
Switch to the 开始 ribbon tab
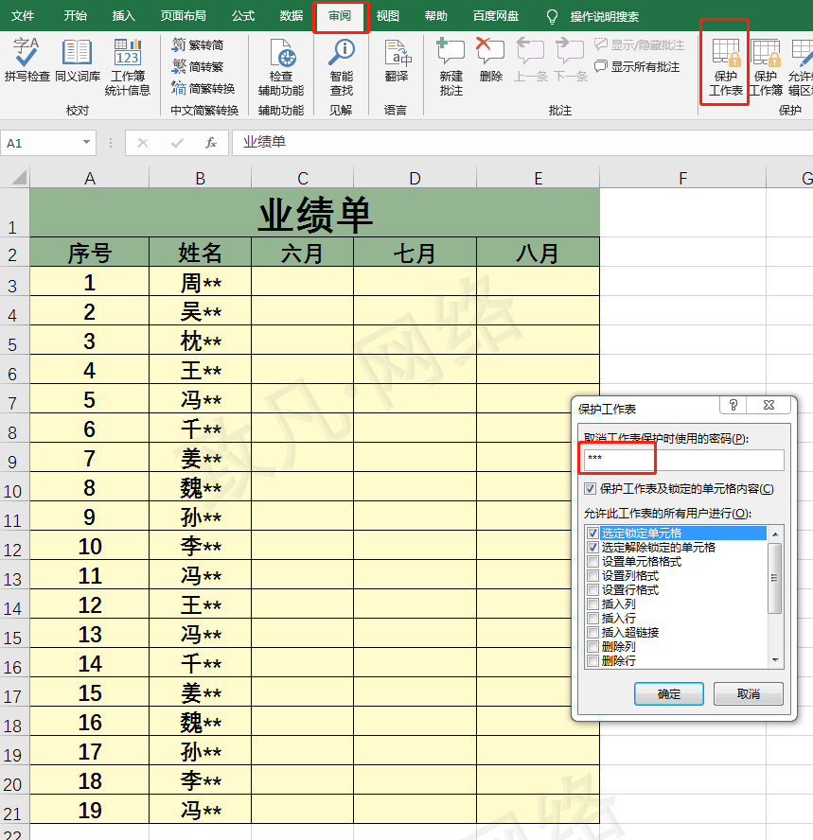[x=76, y=16]
